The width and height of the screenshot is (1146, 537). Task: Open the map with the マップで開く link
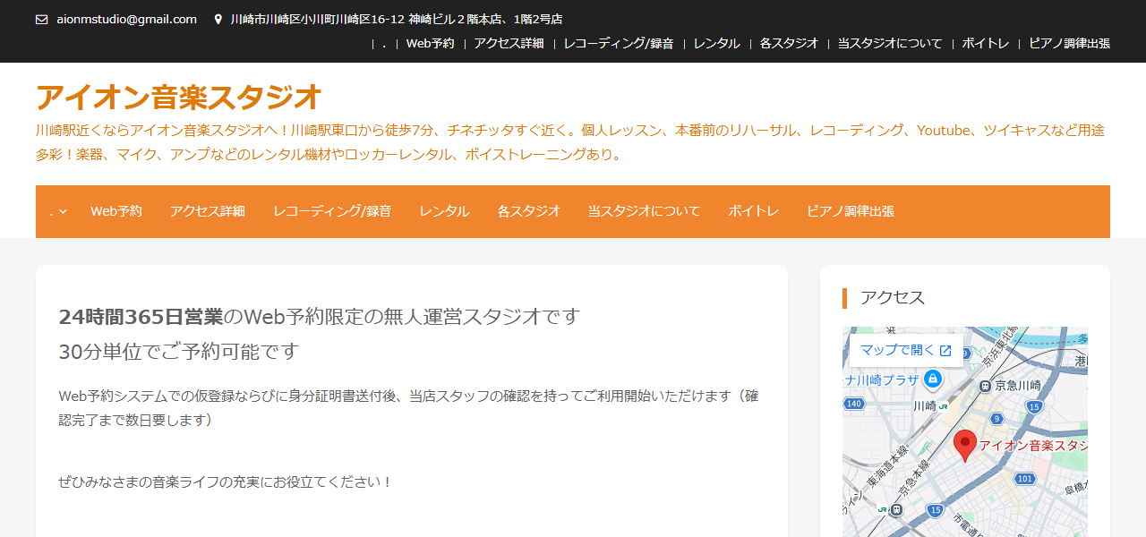(898, 351)
